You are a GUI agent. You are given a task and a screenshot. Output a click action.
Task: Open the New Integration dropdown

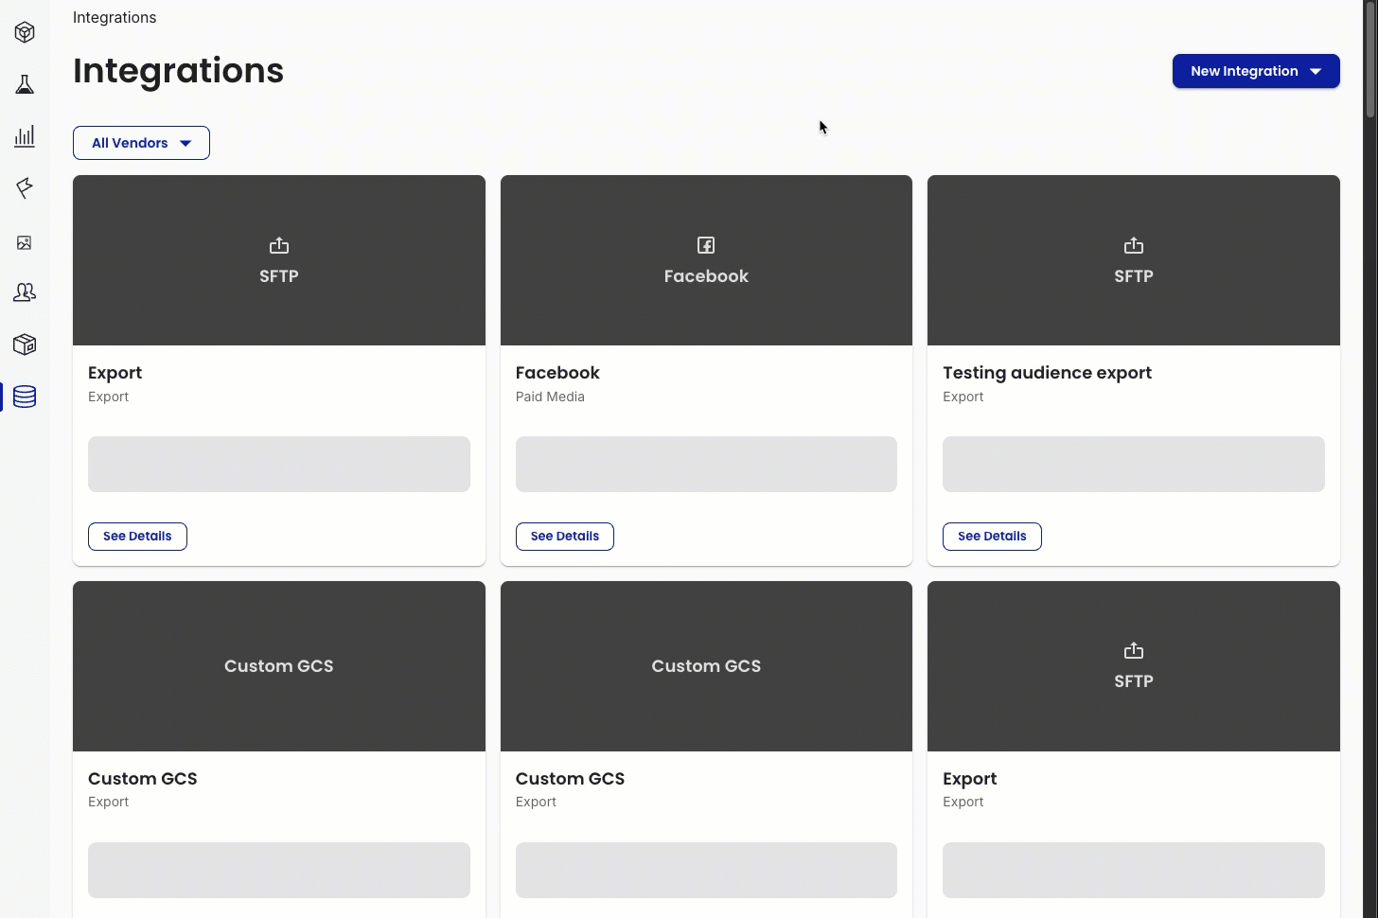click(x=1256, y=71)
